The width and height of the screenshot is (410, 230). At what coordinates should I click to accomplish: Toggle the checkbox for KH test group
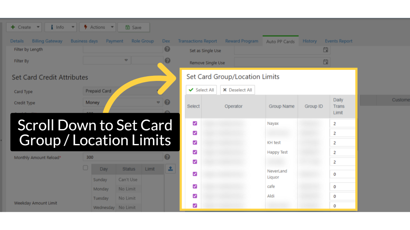pos(195,143)
